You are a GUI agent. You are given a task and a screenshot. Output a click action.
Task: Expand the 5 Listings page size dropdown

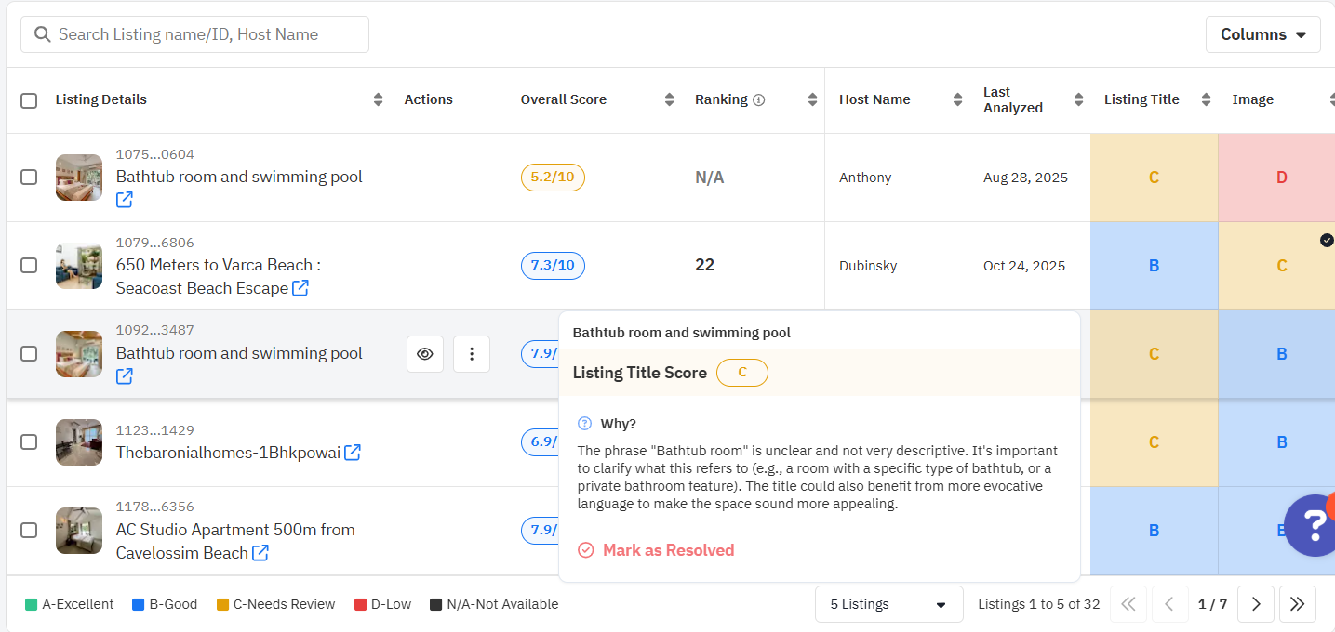click(x=888, y=604)
